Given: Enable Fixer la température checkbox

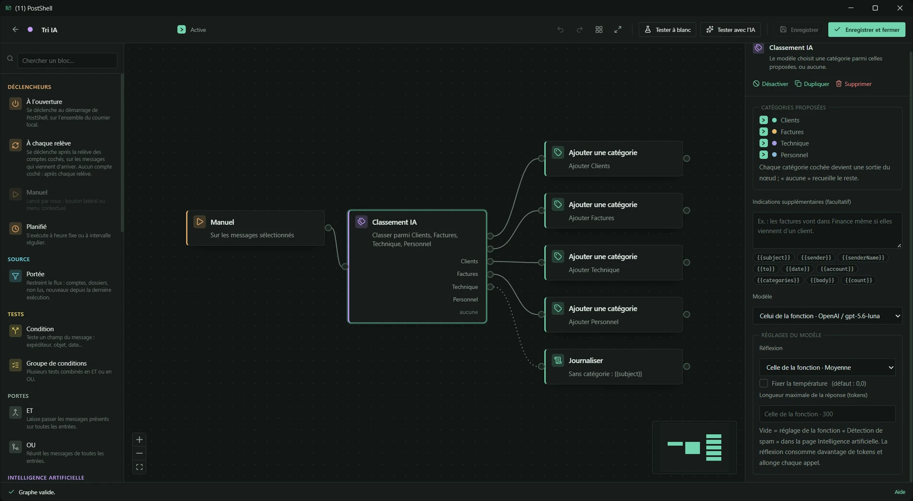Looking at the screenshot, I should [764, 383].
